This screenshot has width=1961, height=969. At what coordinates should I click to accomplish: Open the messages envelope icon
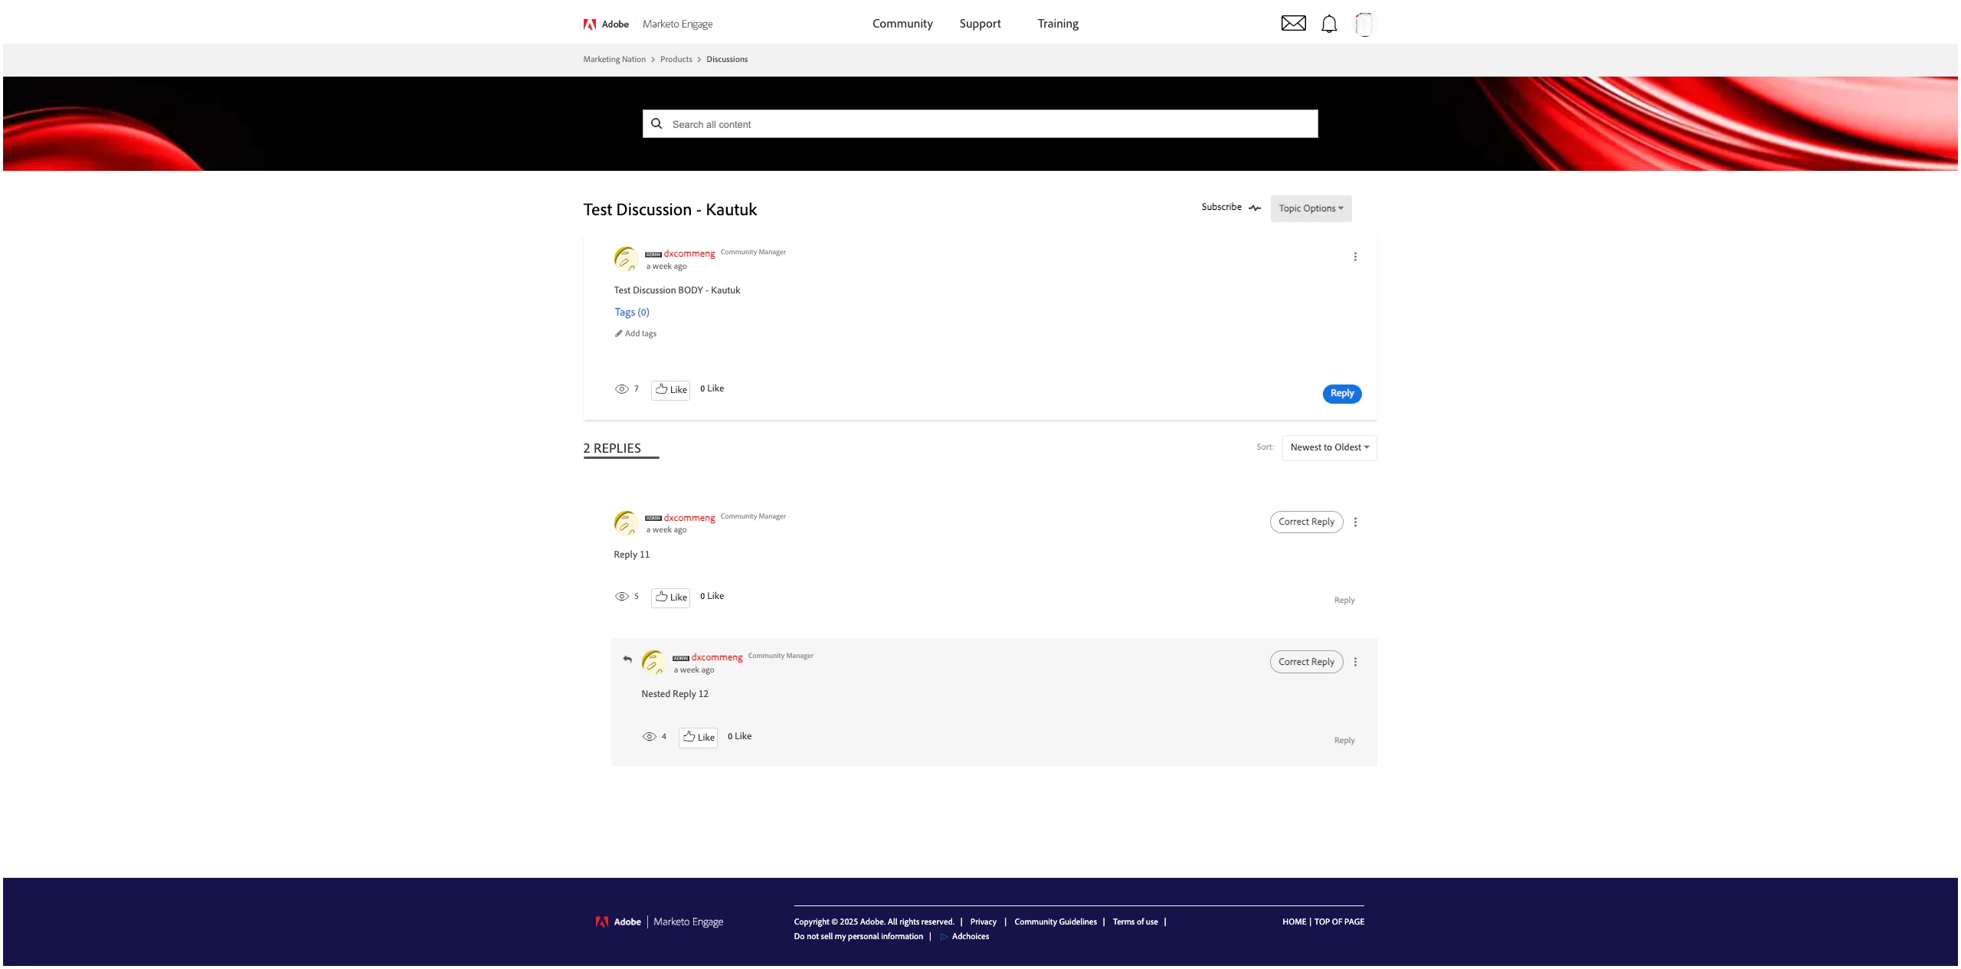[1293, 24]
